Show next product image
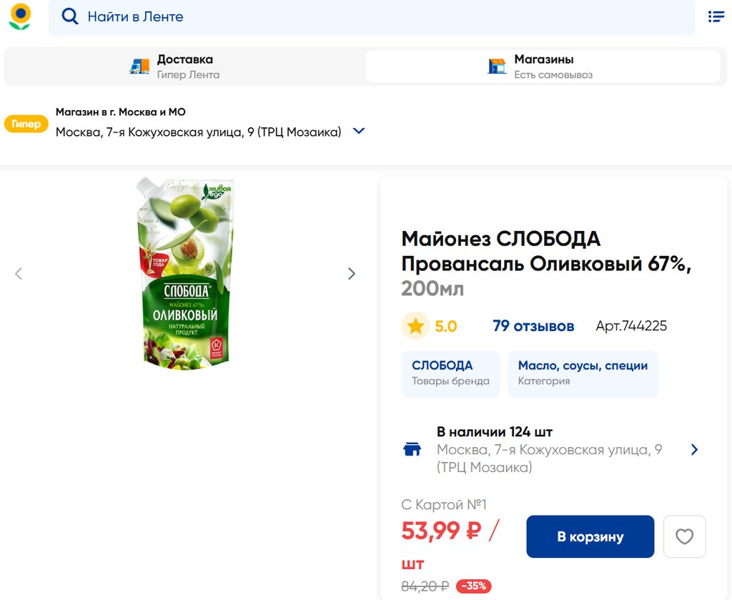This screenshot has height=600, width=732. [x=351, y=273]
